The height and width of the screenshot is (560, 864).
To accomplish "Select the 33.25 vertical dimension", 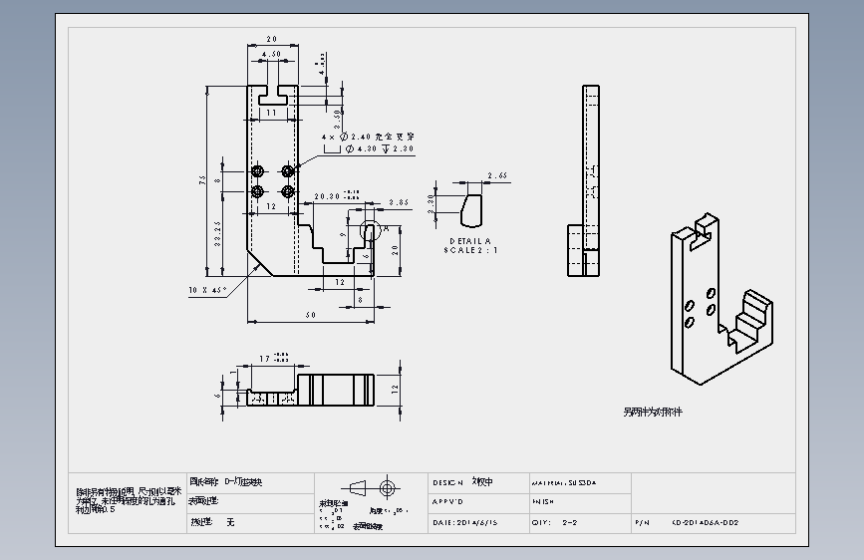I will tap(217, 234).
